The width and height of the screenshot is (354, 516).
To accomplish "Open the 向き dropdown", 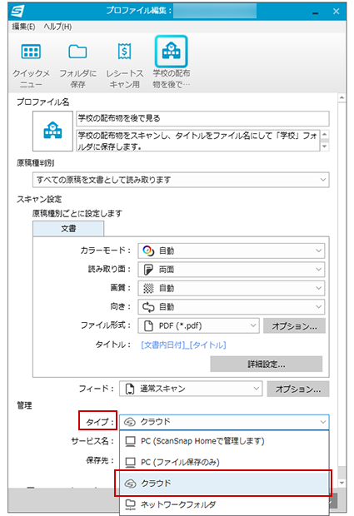I will (232, 307).
